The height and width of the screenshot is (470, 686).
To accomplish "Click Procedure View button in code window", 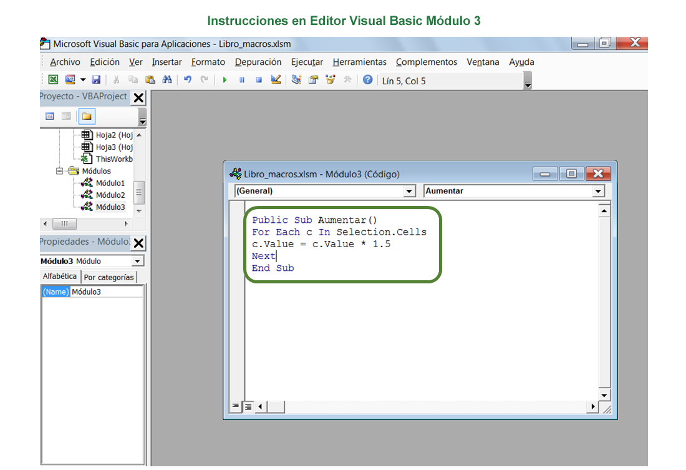I will pos(235,406).
